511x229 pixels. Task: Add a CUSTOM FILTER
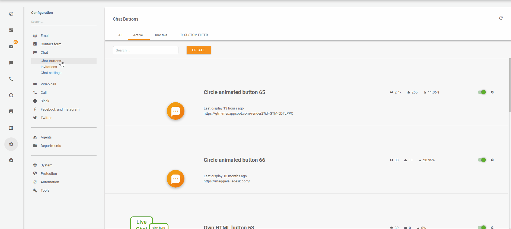click(194, 35)
